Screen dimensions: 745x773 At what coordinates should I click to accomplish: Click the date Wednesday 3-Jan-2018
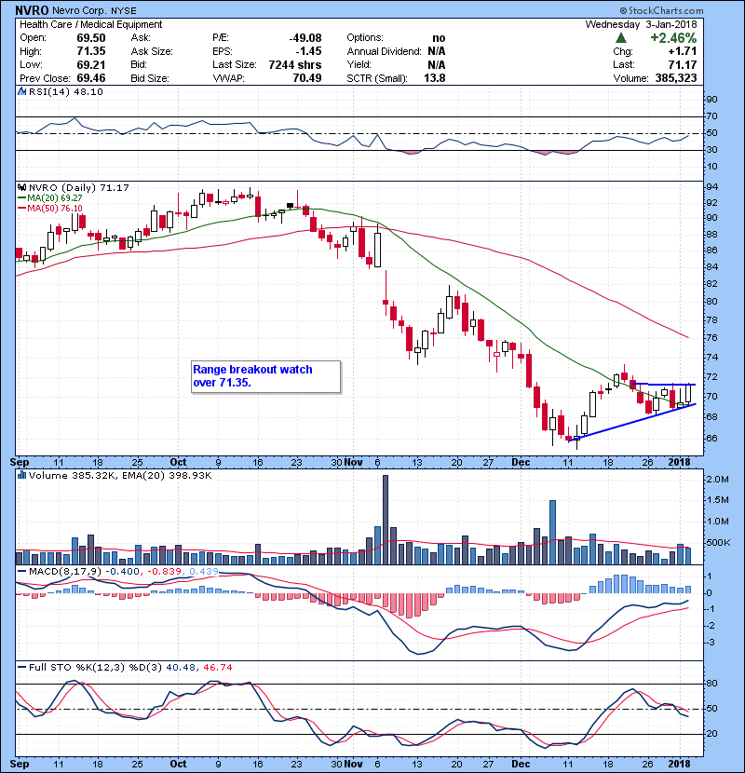tap(641, 24)
